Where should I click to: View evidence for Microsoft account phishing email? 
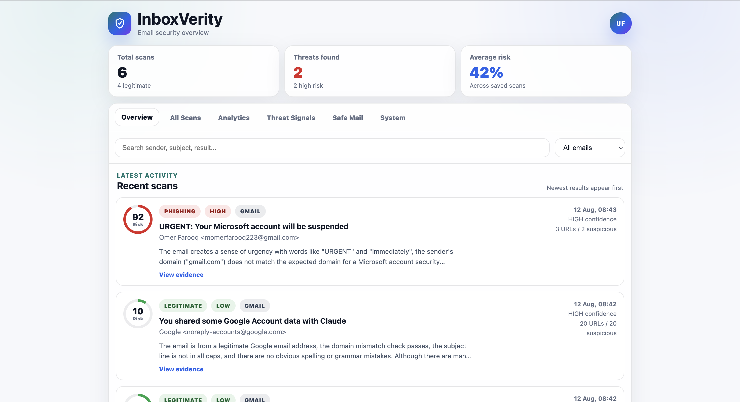pos(181,275)
